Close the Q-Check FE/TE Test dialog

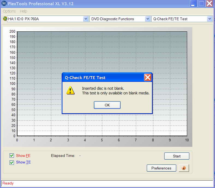(148, 77)
